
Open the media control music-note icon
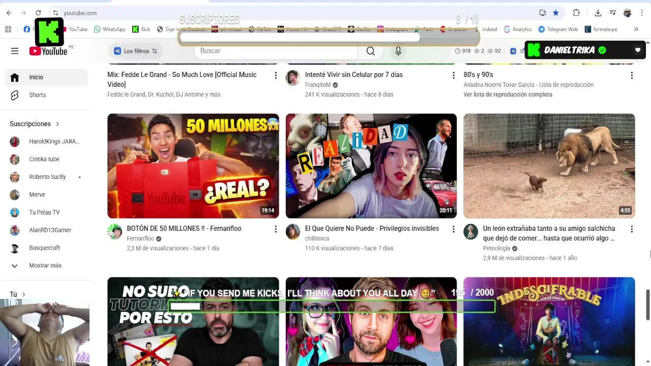(x=613, y=13)
